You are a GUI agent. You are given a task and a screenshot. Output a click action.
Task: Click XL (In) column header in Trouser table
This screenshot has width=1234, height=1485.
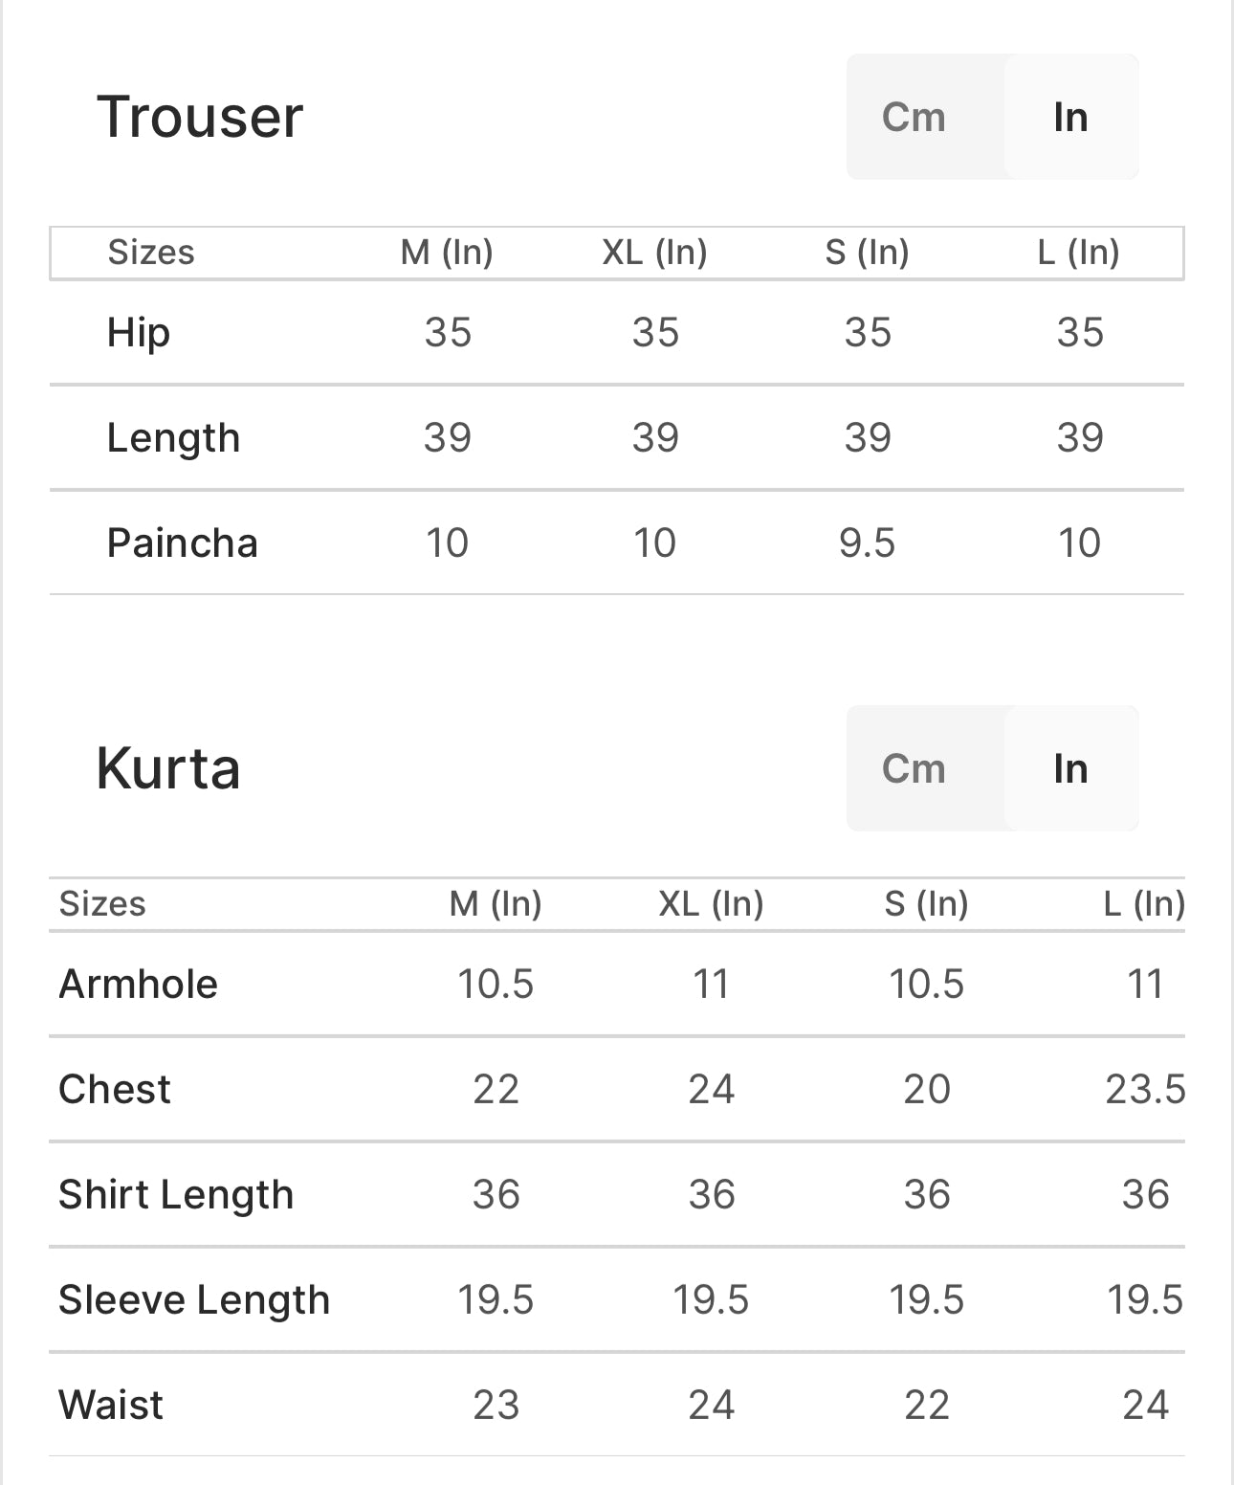click(655, 253)
